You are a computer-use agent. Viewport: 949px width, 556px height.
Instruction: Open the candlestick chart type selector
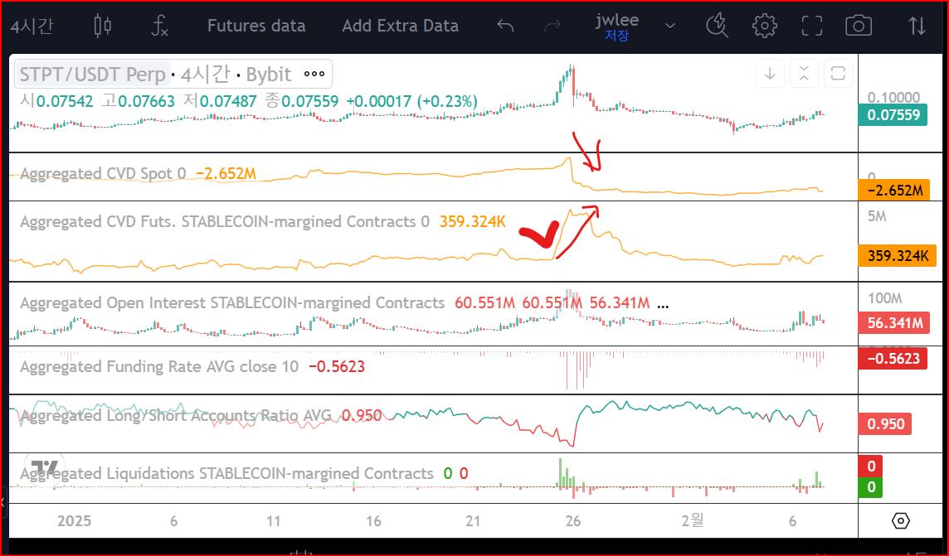[x=103, y=26]
